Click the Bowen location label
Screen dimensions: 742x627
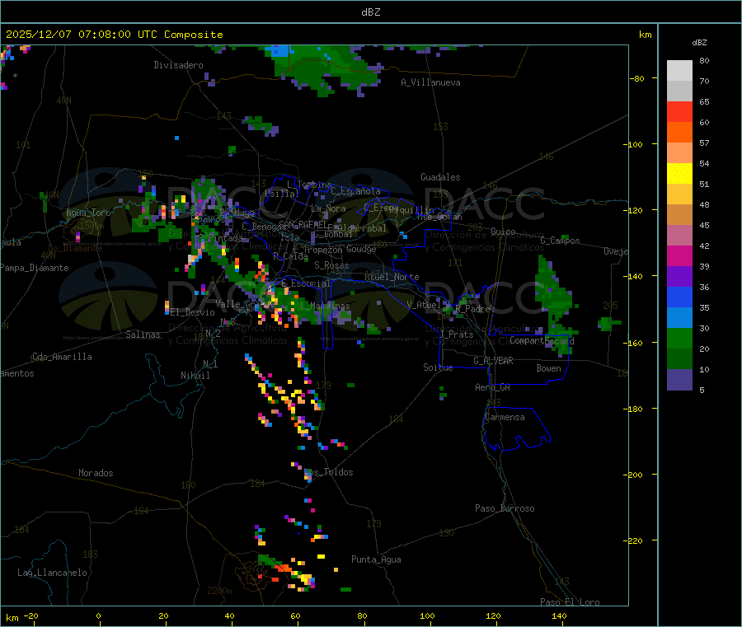coord(548,368)
